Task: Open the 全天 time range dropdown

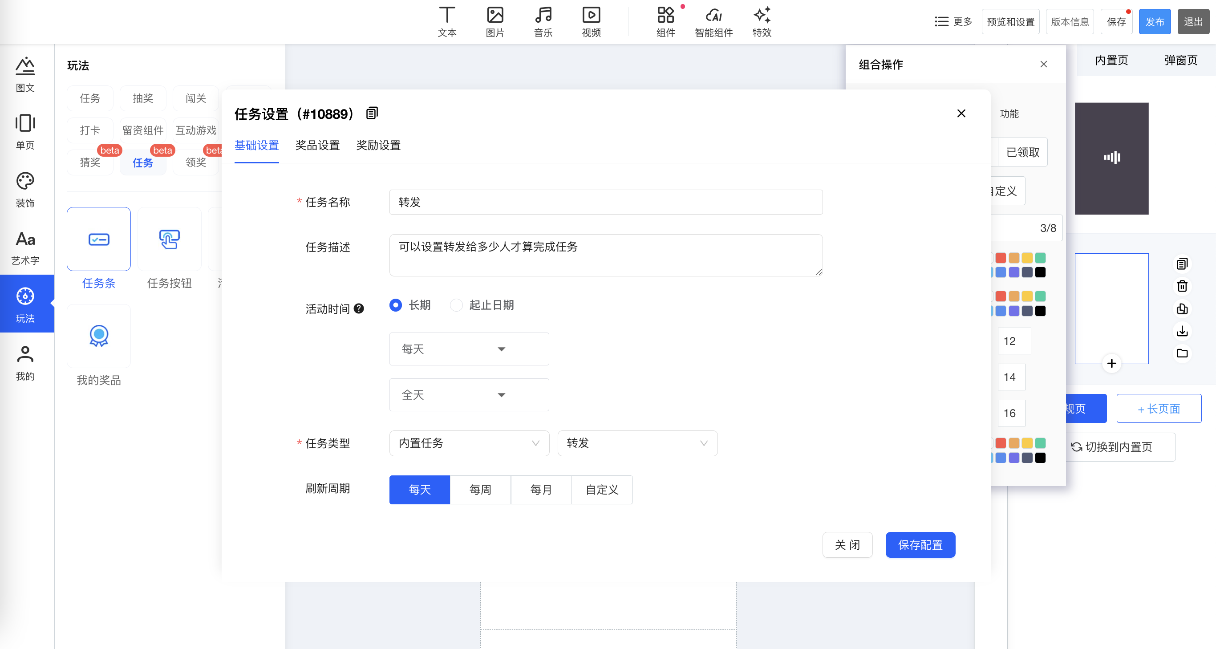Action: tap(469, 394)
